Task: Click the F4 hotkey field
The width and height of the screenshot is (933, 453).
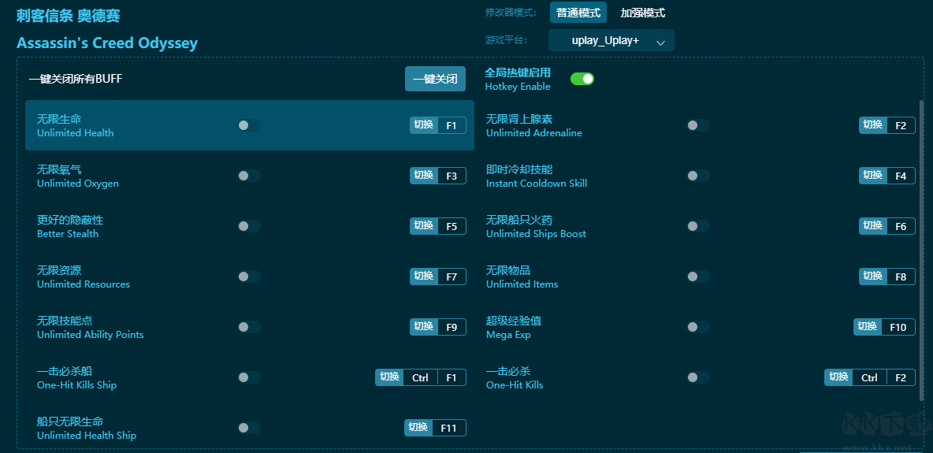Action: click(901, 176)
